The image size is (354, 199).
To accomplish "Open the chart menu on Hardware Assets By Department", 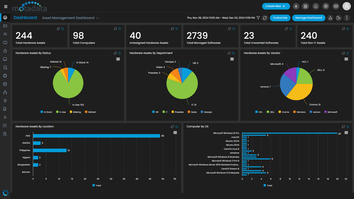I will [232, 59].
